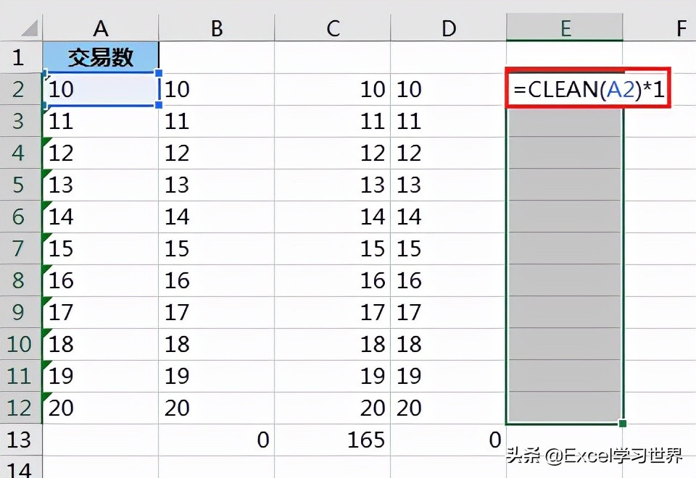This screenshot has width=696, height=478.
Task: Click blue selection handle at A2 top-right
Action: click(x=159, y=72)
